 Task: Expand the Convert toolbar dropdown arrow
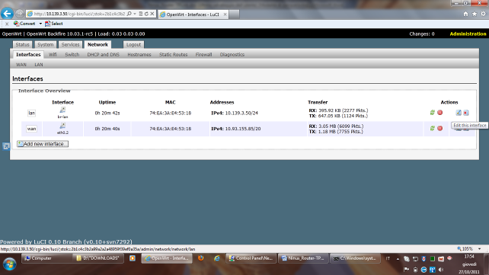tap(40, 24)
